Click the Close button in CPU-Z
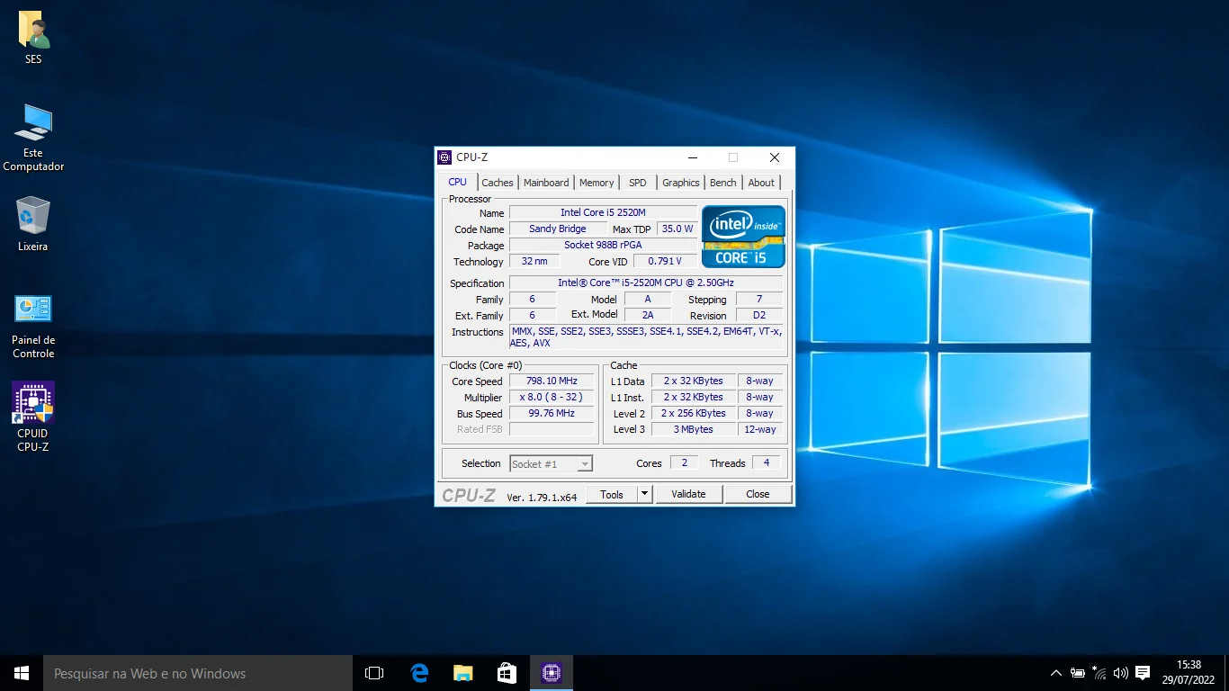Image resolution: width=1229 pixels, height=691 pixels. (x=758, y=494)
